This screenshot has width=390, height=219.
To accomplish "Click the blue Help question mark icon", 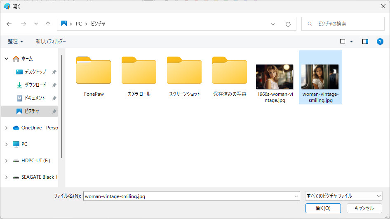I will tap(380, 41).
